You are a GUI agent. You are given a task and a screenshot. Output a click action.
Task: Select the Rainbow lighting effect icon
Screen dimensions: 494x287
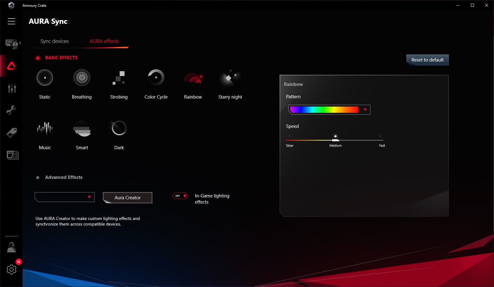click(193, 78)
